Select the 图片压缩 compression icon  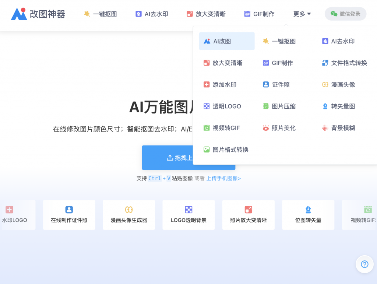pyautogui.click(x=265, y=106)
